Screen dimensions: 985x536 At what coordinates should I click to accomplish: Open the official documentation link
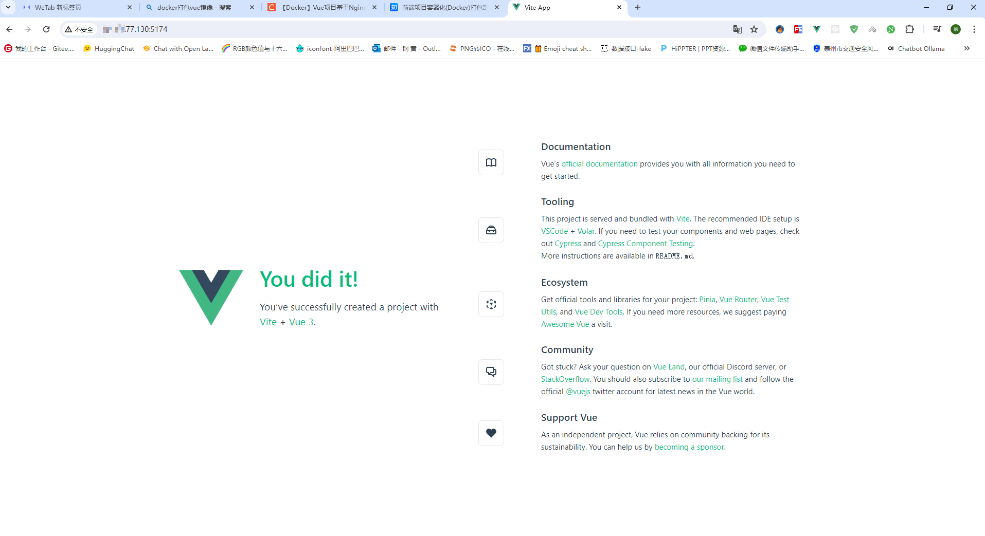point(599,164)
